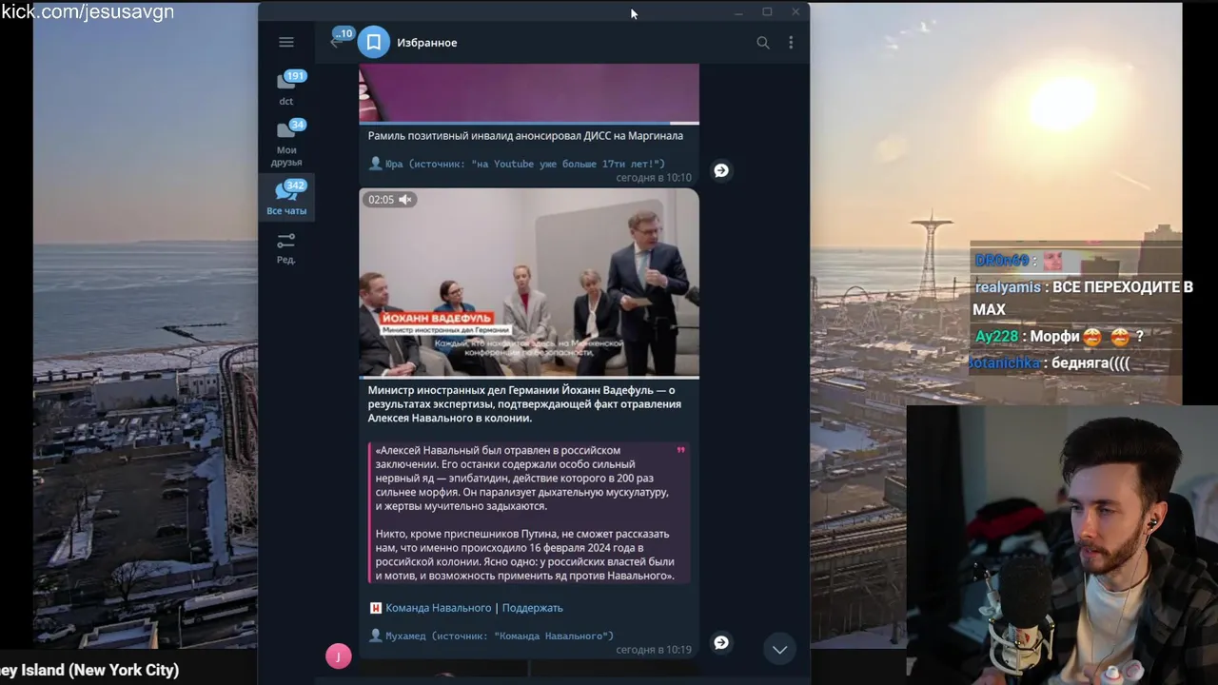Click the kick.com/jesusavgn address text
1218x685 pixels.
click(88, 12)
